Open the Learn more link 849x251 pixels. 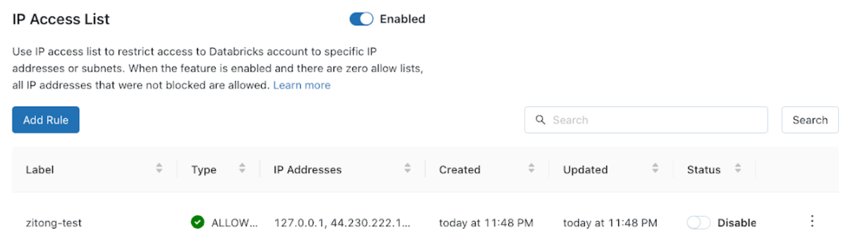coord(301,85)
